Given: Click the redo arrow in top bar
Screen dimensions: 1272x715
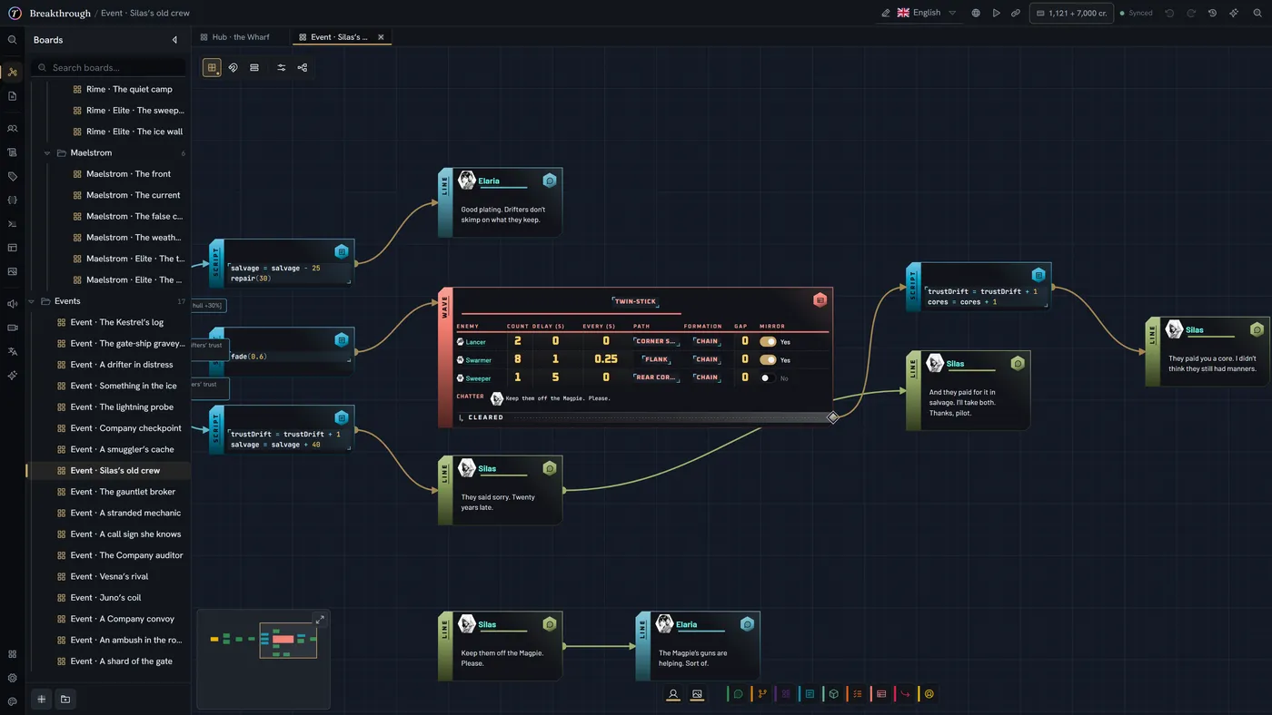Looking at the screenshot, I should point(1191,14).
